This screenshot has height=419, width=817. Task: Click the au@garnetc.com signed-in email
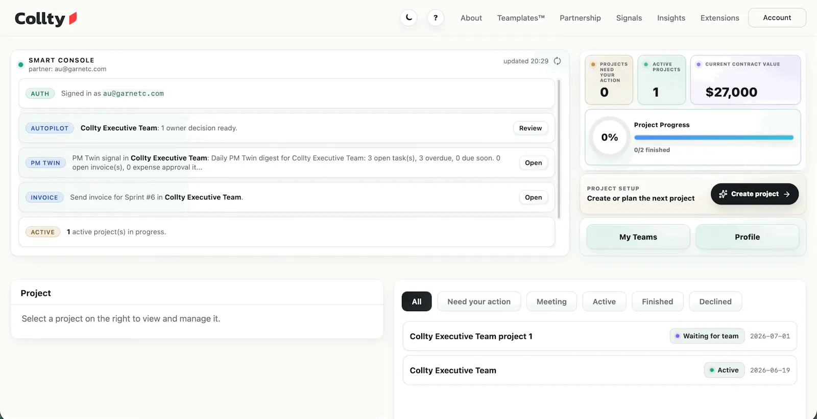tap(133, 94)
